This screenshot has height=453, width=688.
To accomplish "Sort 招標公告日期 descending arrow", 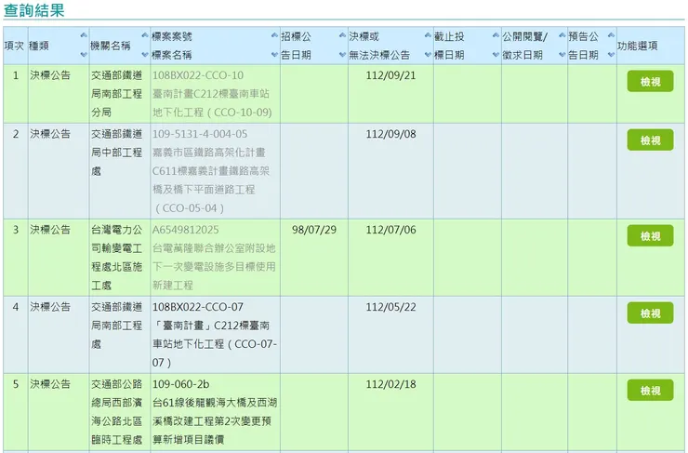I will tap(343, 55).
